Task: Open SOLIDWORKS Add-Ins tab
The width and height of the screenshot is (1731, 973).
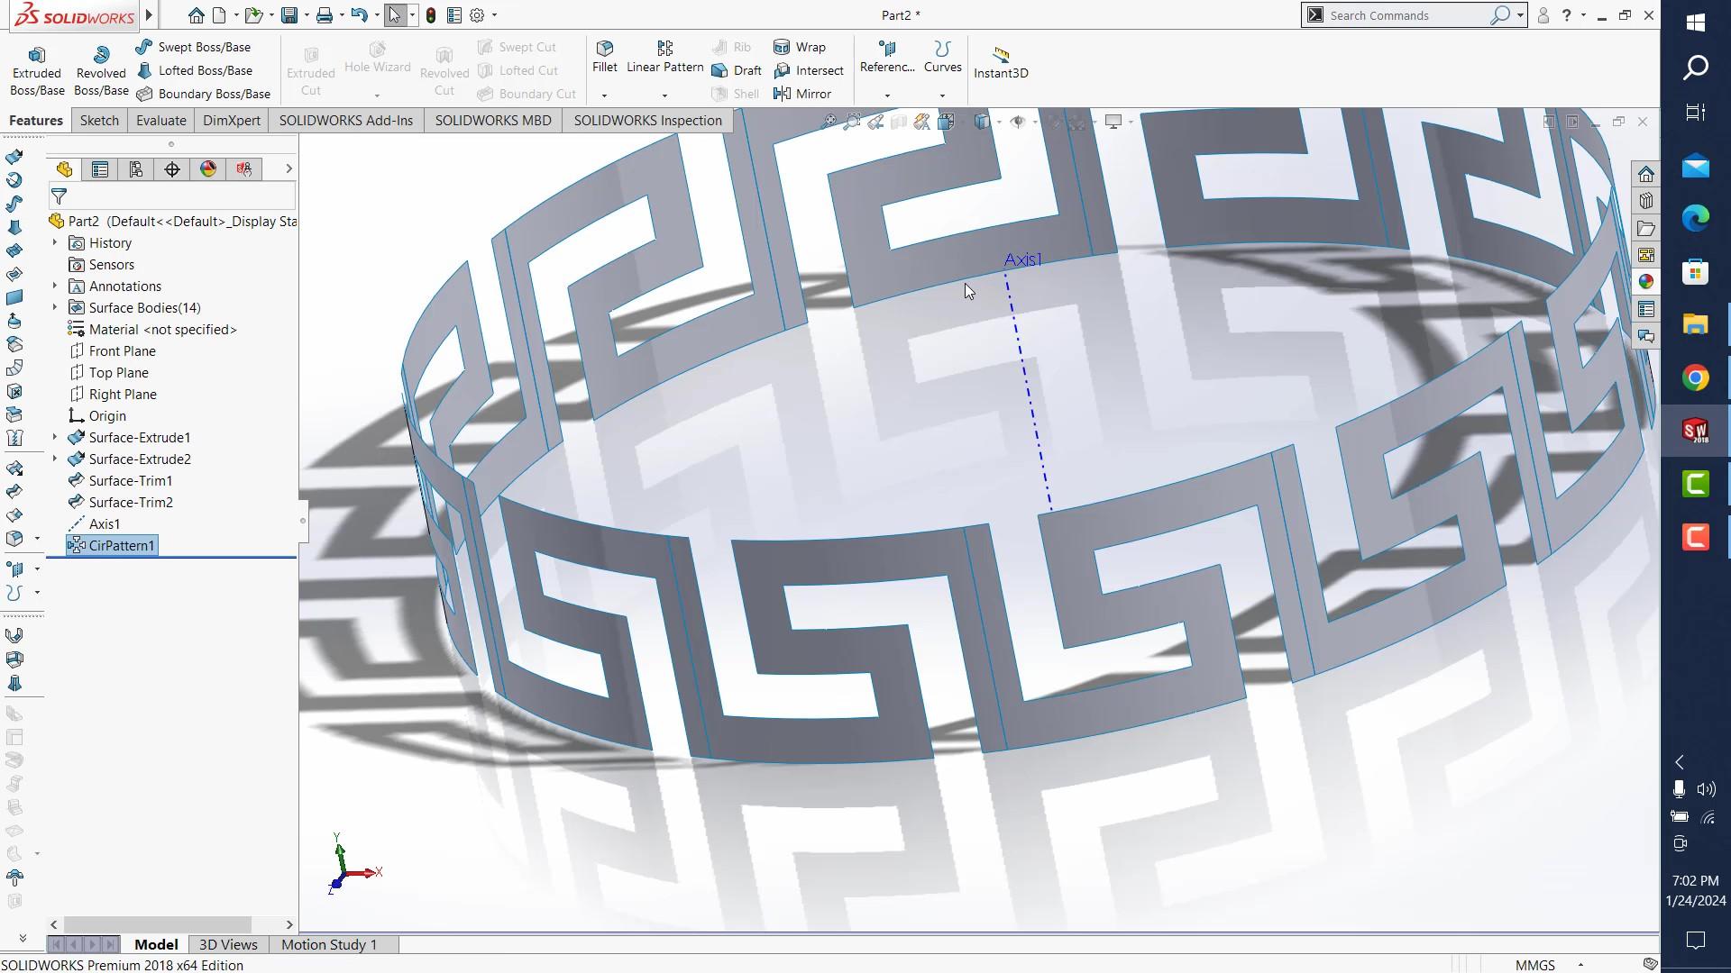Action: (x=346, y=121)
